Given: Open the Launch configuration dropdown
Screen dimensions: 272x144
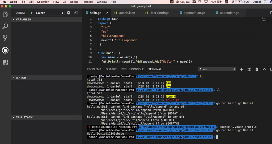Looking at the screenshot, I should click(x=49, y=13).
